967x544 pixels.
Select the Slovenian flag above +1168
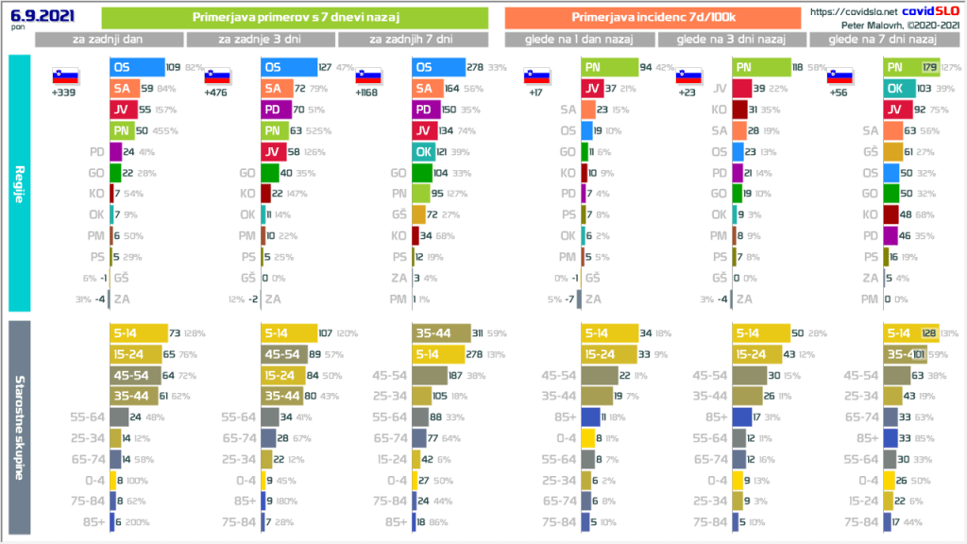pyautogui.click(x=368, y=76)
